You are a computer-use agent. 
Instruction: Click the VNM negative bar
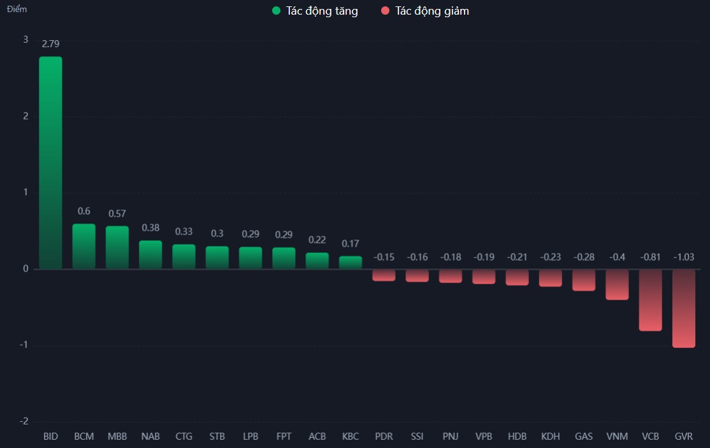pos(617,284)
